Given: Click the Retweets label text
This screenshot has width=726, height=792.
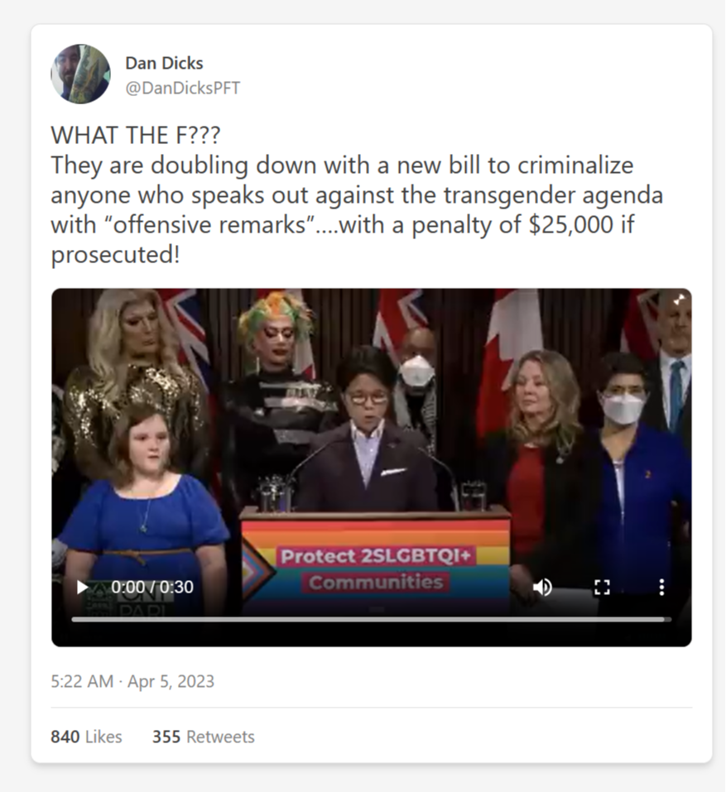Looking at the screenshot, I should coord(220,737).
